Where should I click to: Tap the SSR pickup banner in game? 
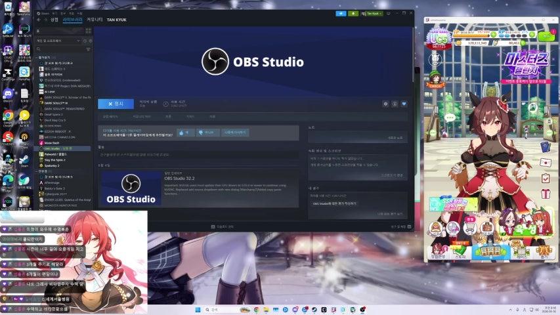click(452, 203)
